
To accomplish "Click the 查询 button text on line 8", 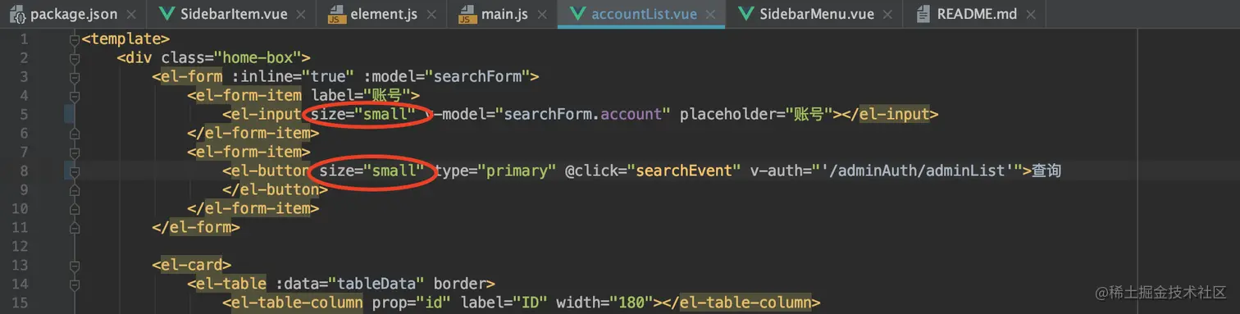I will pyautogui.click(x=1046, y=171).
